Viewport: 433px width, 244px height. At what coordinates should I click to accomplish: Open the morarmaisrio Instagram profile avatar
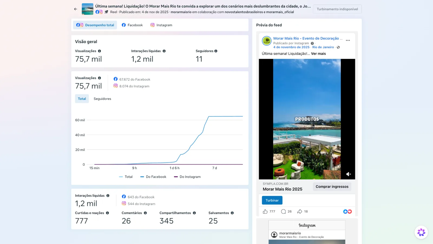click(274, 235)
